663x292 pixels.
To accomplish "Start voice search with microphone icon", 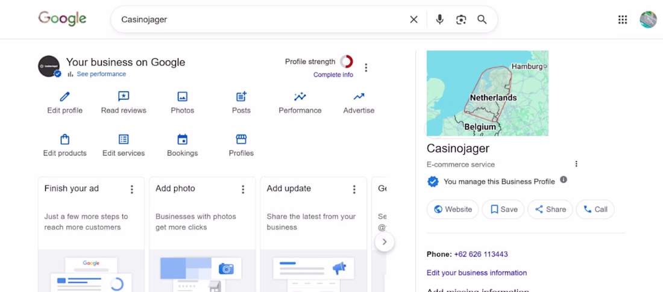I will tap(440, 19).
